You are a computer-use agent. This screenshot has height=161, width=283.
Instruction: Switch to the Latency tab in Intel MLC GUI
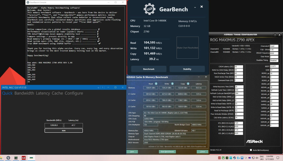click(x=43, y=93)
